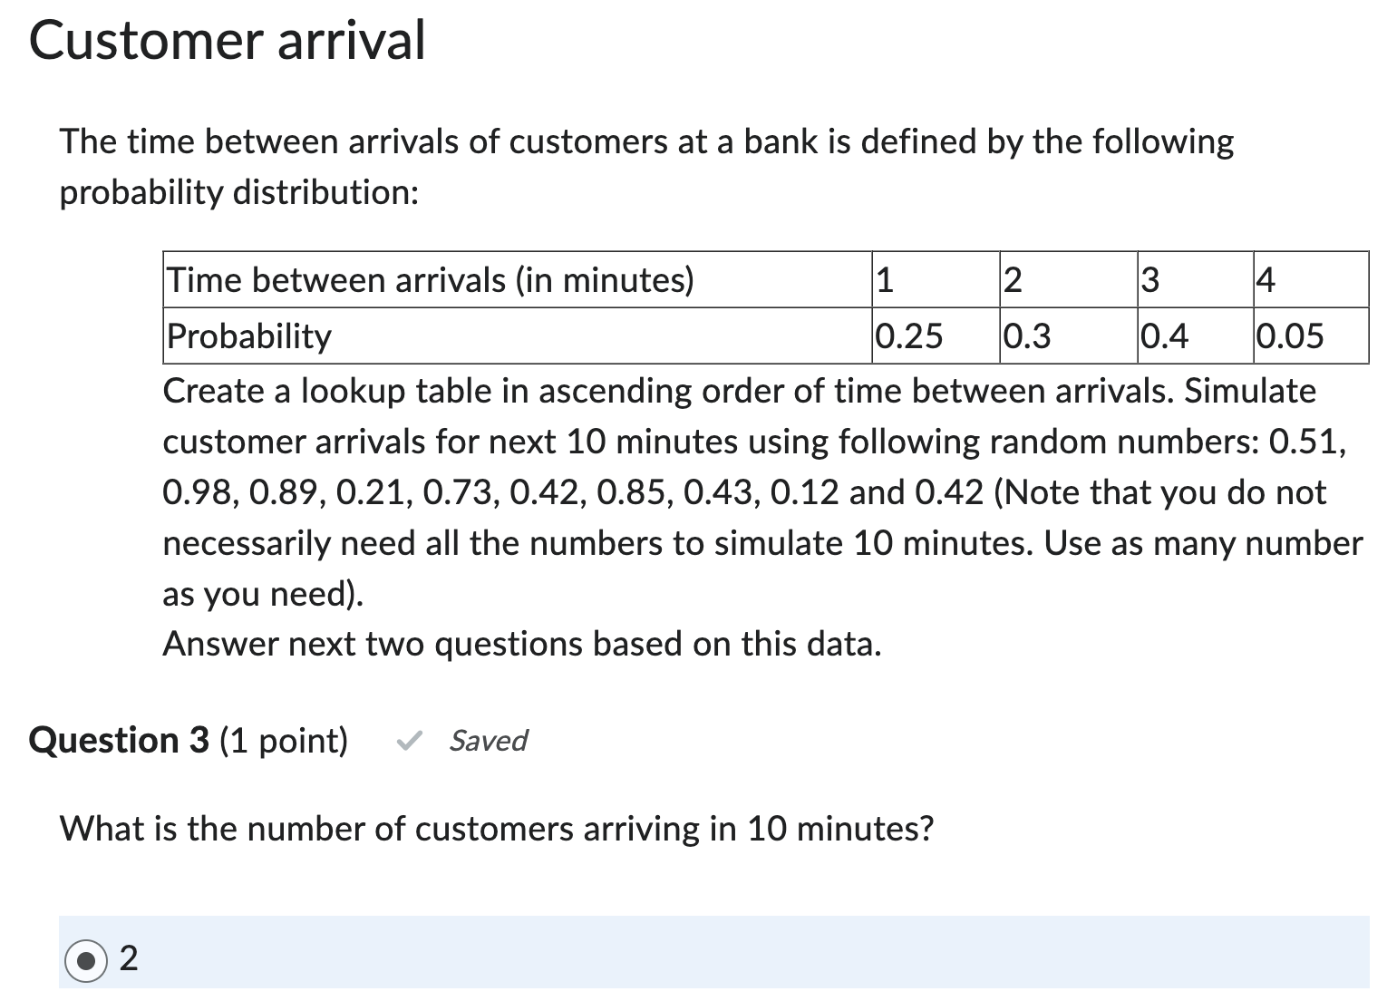1387x1001 pixels.
Task: Click the Customer arrival title
Action: pos(226,41)
